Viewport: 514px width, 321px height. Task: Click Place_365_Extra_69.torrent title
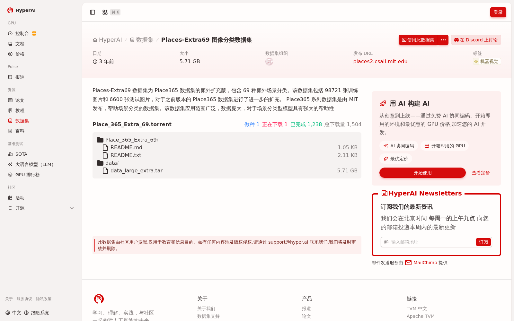tap(132, 124)
